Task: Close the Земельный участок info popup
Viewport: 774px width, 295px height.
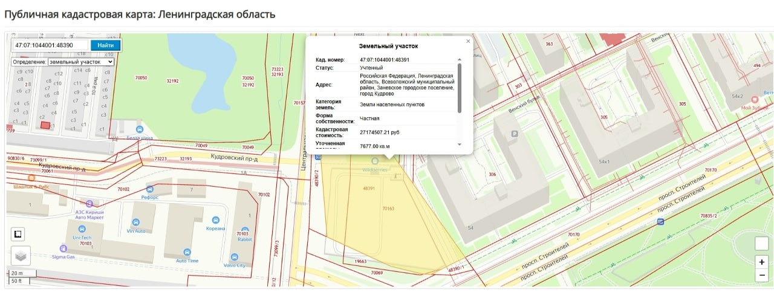Action: [x=467, y=41]
